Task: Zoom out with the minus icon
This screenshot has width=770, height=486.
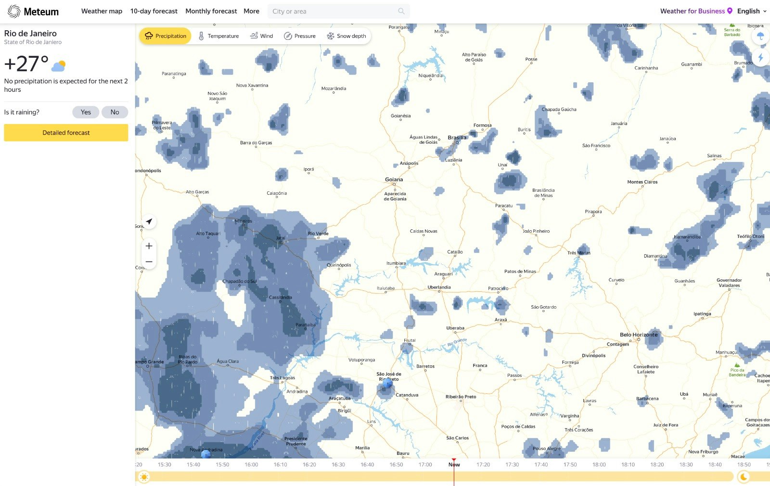Action: (149, 262)
